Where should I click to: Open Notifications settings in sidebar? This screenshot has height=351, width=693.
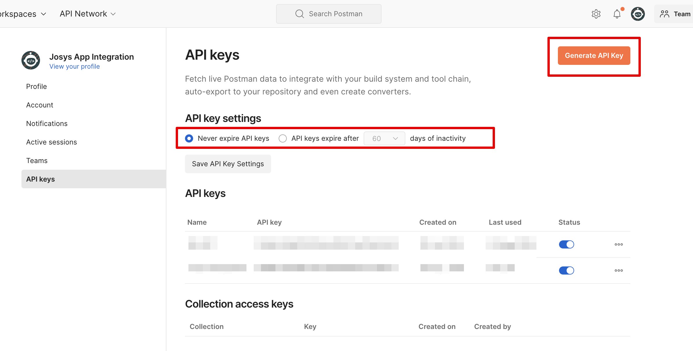(47, 124)
